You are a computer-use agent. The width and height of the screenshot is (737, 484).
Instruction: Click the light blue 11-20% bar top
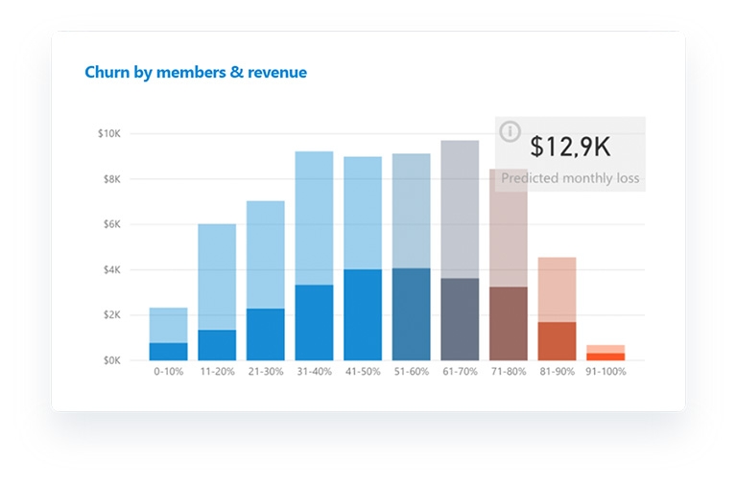coord(217,277)
